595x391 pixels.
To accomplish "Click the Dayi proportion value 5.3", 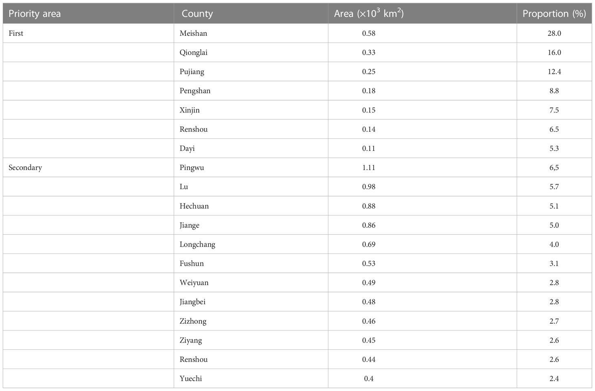I will tap(554, 148).
